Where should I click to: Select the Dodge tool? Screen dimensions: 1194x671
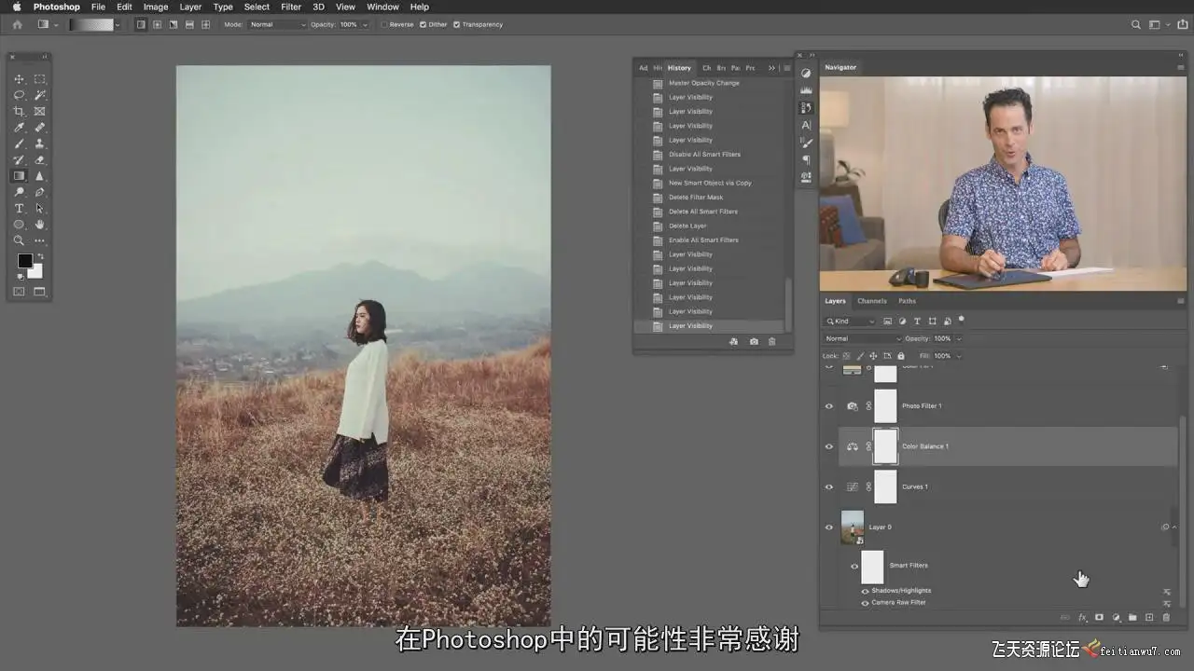(19, 192)
